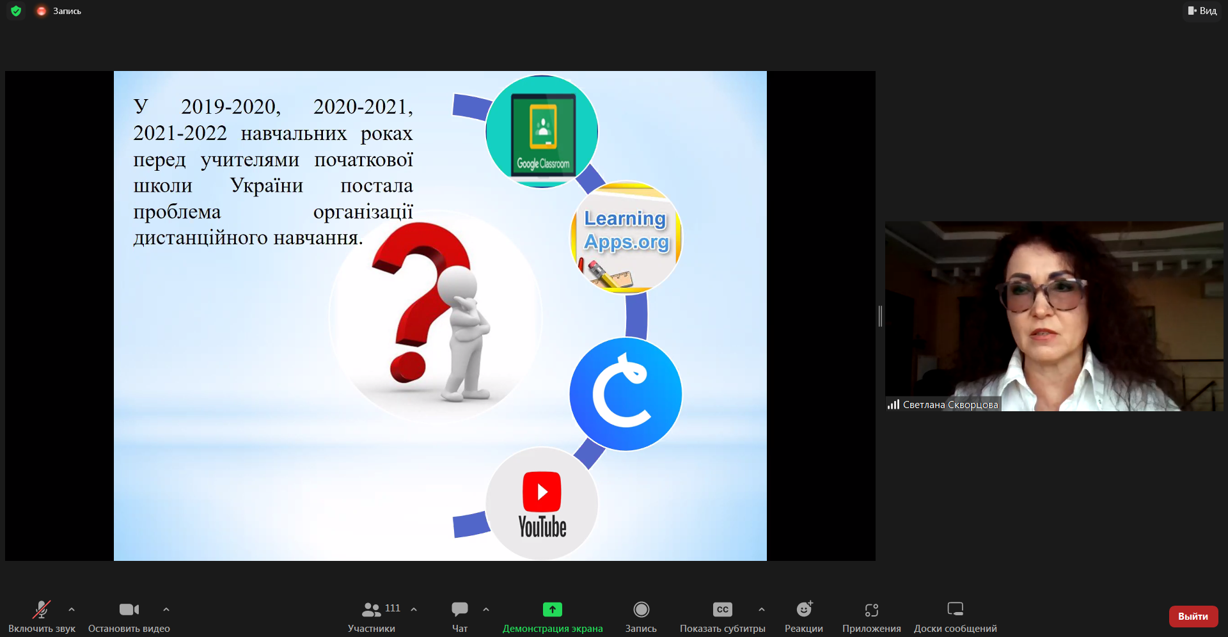Click the red Выйти leave button
1228x637 pixels.
[1193, 617]
